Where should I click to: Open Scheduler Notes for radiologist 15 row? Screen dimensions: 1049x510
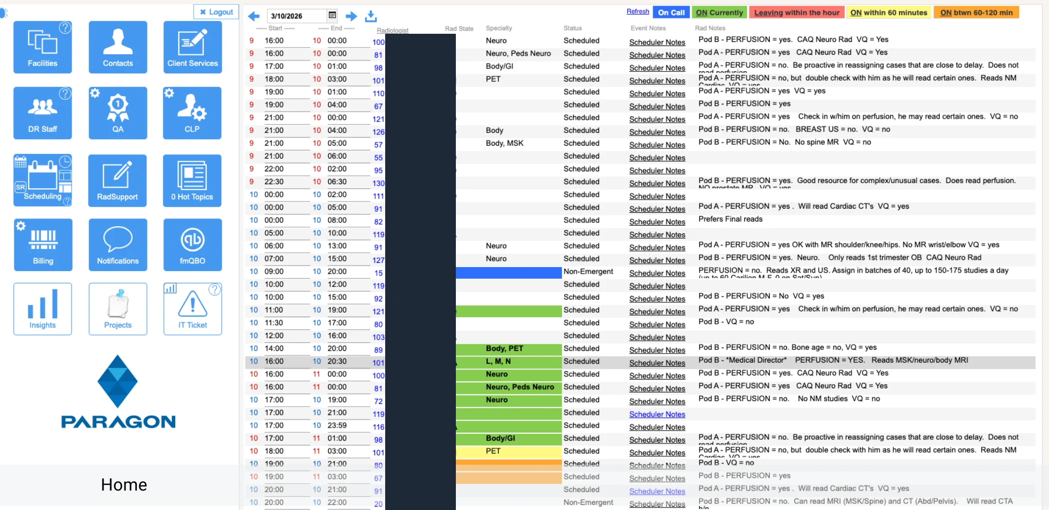657,273
